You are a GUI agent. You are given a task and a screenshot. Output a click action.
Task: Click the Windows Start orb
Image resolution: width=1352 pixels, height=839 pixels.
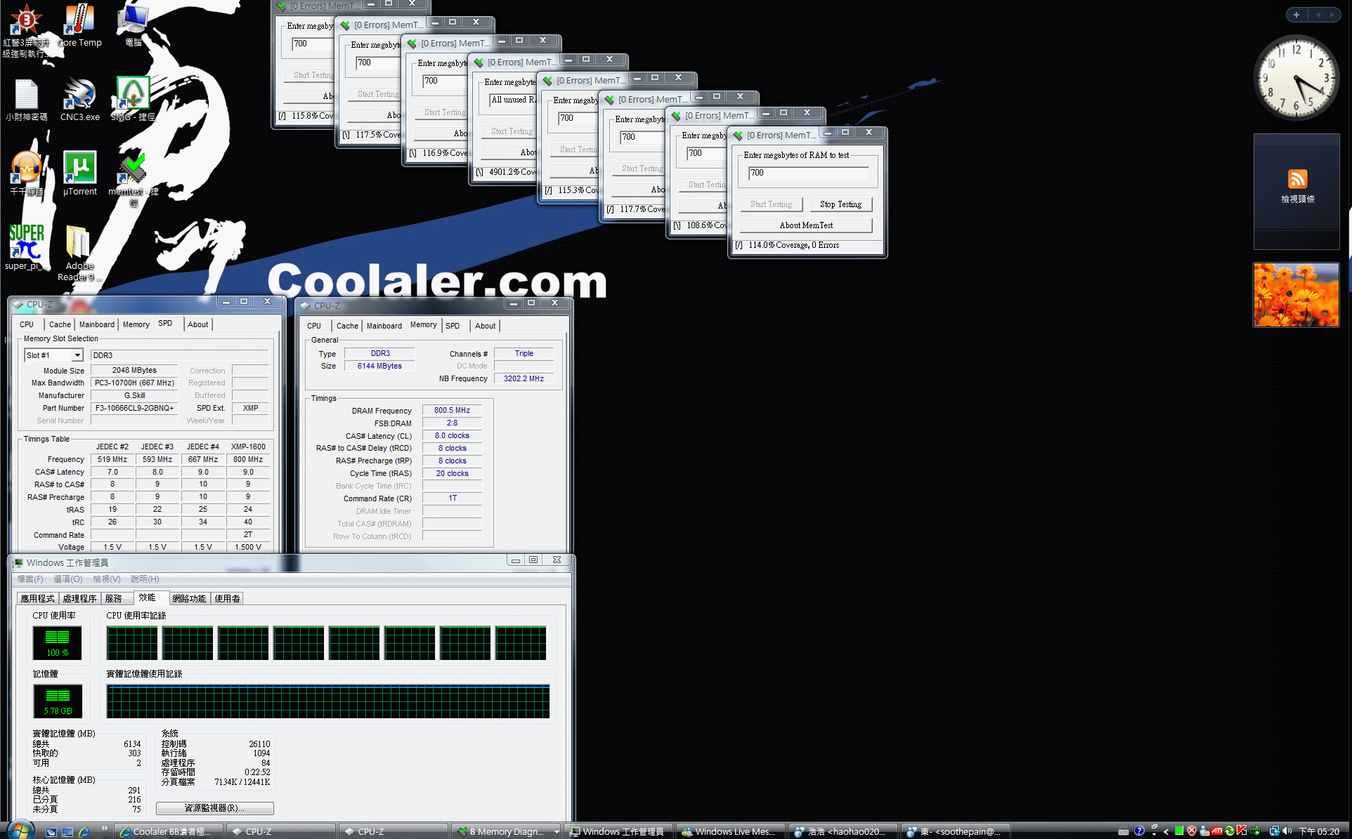pyautogui.click(x=20, y=831)
